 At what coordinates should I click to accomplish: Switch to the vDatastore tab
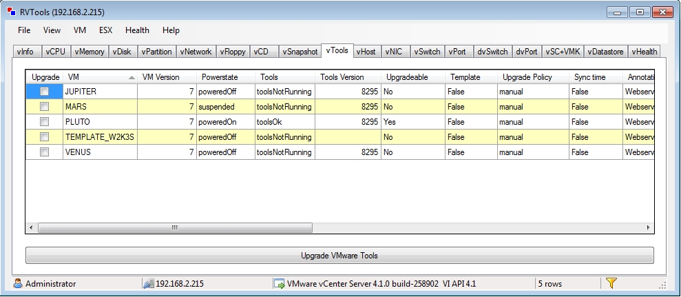click(x=606, y=51)
